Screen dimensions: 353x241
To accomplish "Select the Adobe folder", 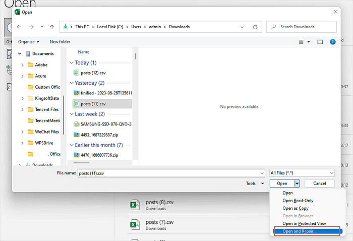I will tap(37, 65).
